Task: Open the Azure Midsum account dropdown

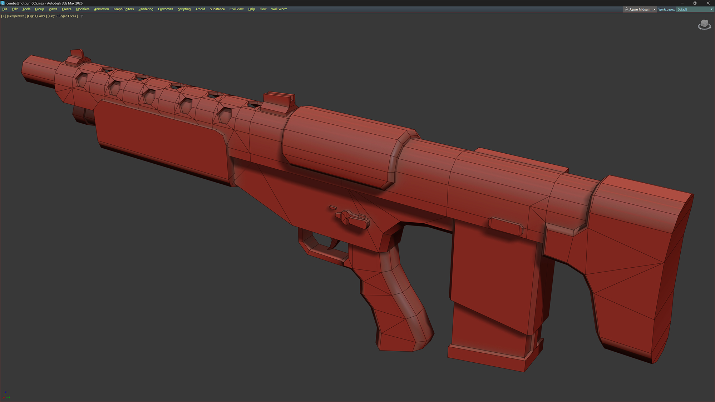Action: pos(640,9)
